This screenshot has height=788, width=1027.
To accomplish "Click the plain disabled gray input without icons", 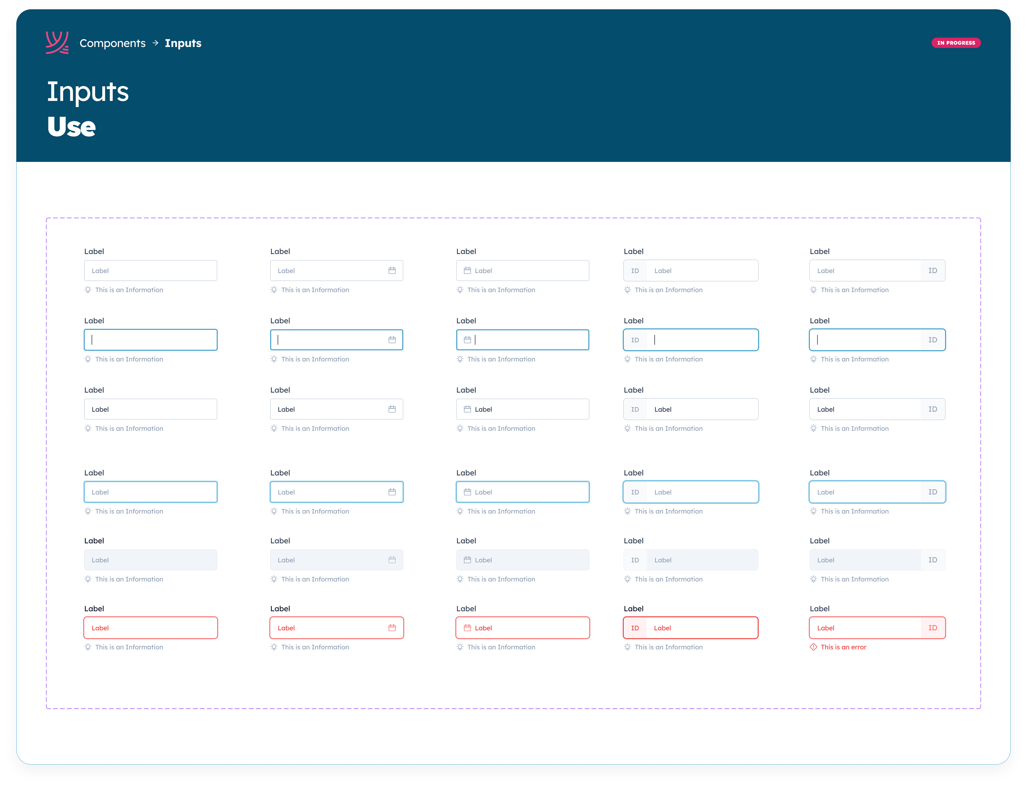I will [x=151, y=560].
